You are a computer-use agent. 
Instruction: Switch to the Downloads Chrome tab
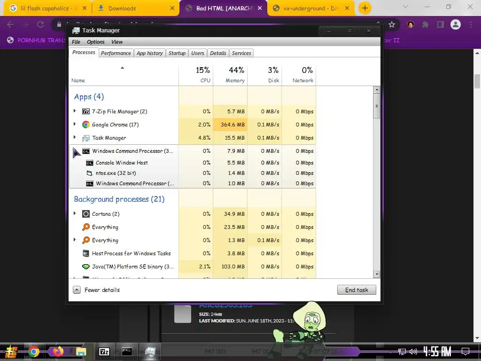(x=135, y=8)
